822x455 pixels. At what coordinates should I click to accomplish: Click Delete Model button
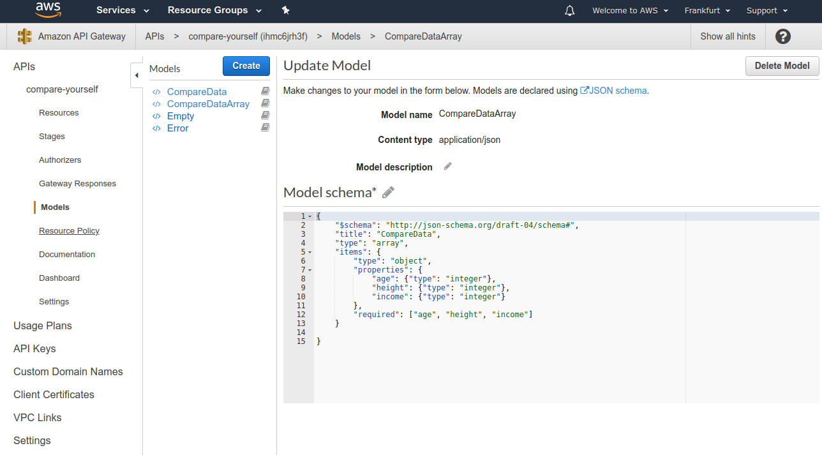click(x=782, y=66)
